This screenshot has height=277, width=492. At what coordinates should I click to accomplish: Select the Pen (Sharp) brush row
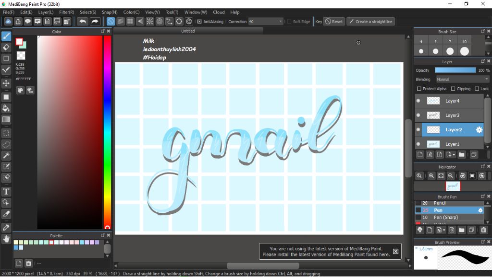pos(449,217)
